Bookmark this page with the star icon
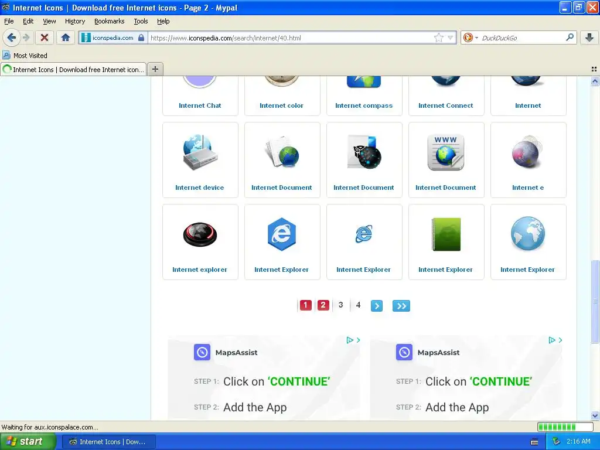600x450 pixels. coord(438,37)
